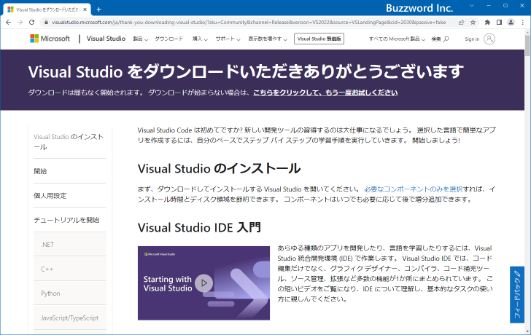The image size is (531, 335).
Task: Click the Microsoft logo
Action: click(50, 39)
